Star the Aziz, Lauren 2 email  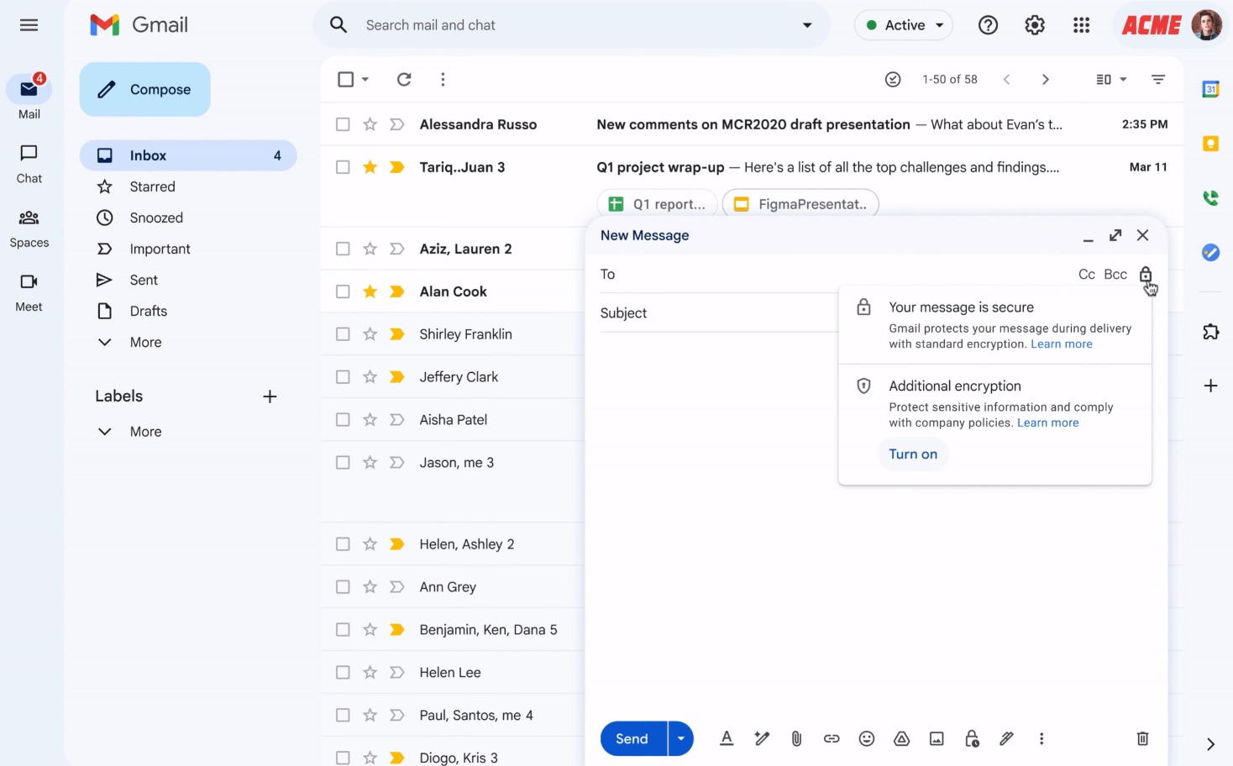click(370, 249)
